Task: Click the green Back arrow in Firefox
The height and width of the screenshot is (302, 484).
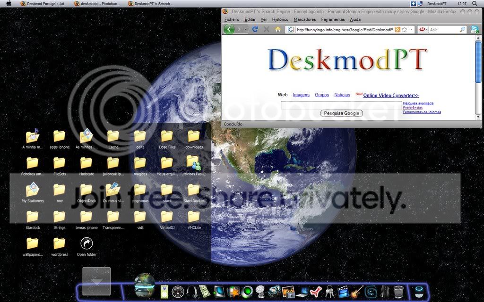Action: (x=229, y=29)
